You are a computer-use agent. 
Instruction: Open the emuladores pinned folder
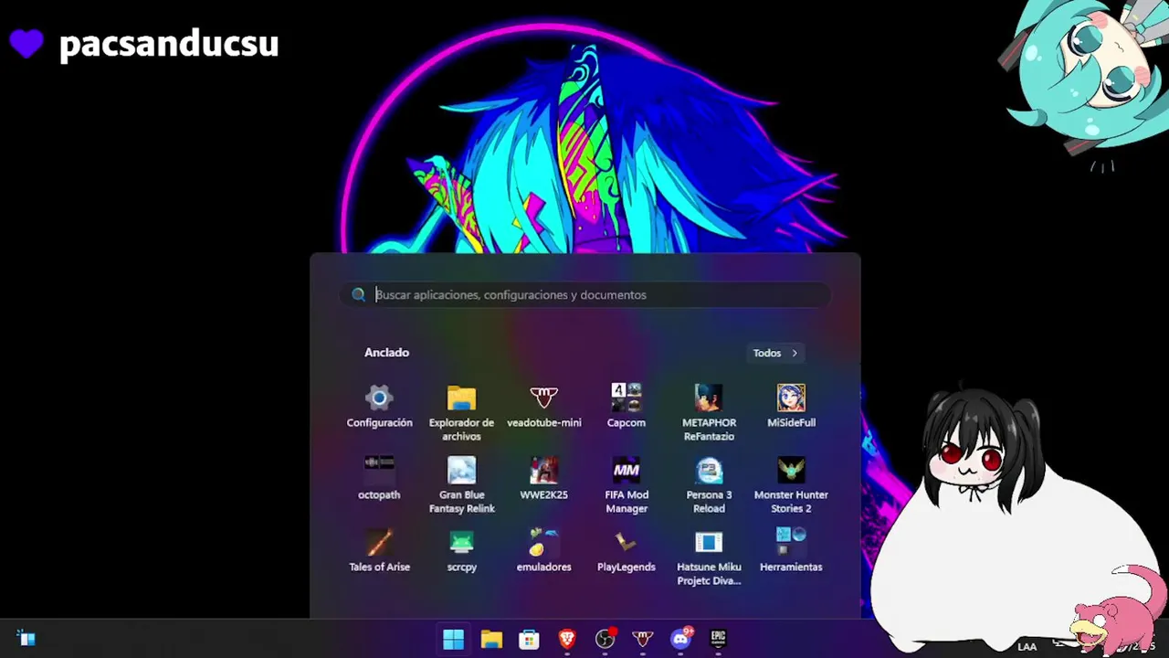[543, 551]
